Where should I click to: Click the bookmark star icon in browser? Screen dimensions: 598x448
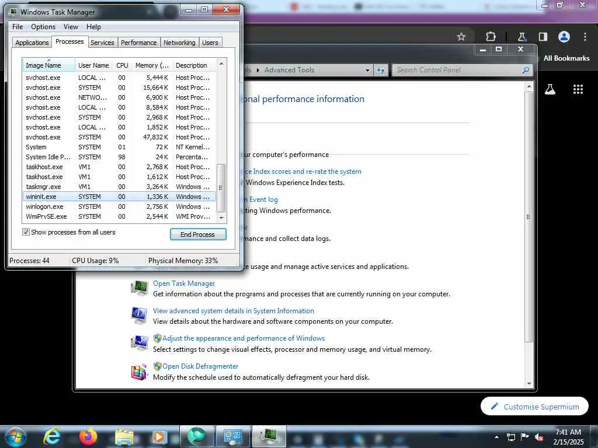tap(461, 37)
